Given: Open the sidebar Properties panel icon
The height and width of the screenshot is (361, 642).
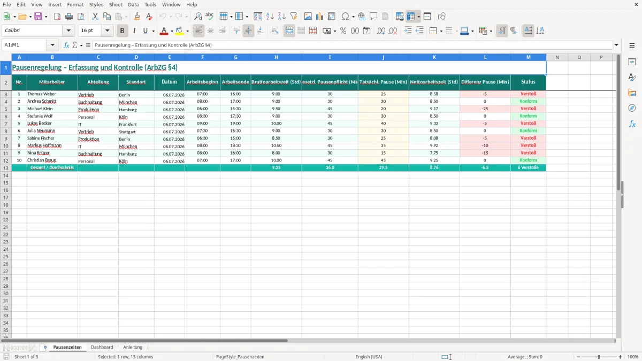Looking at the screenshot, I should [x=632, y=62].
